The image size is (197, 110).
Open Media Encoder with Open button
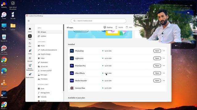pyautogui.click(x=157, y=81)
